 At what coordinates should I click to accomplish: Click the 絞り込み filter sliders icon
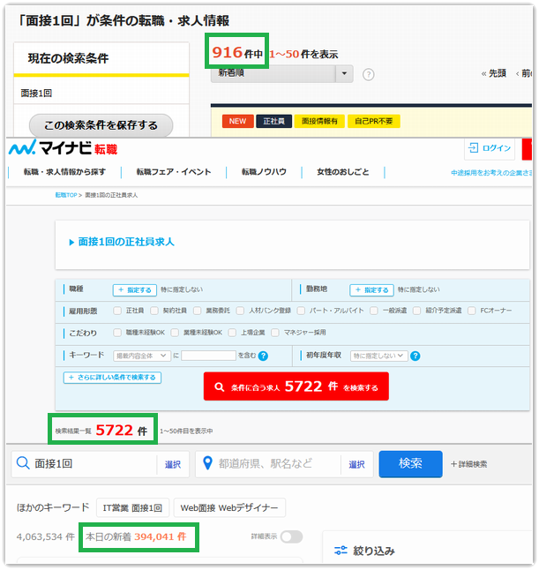click(341, 551)
